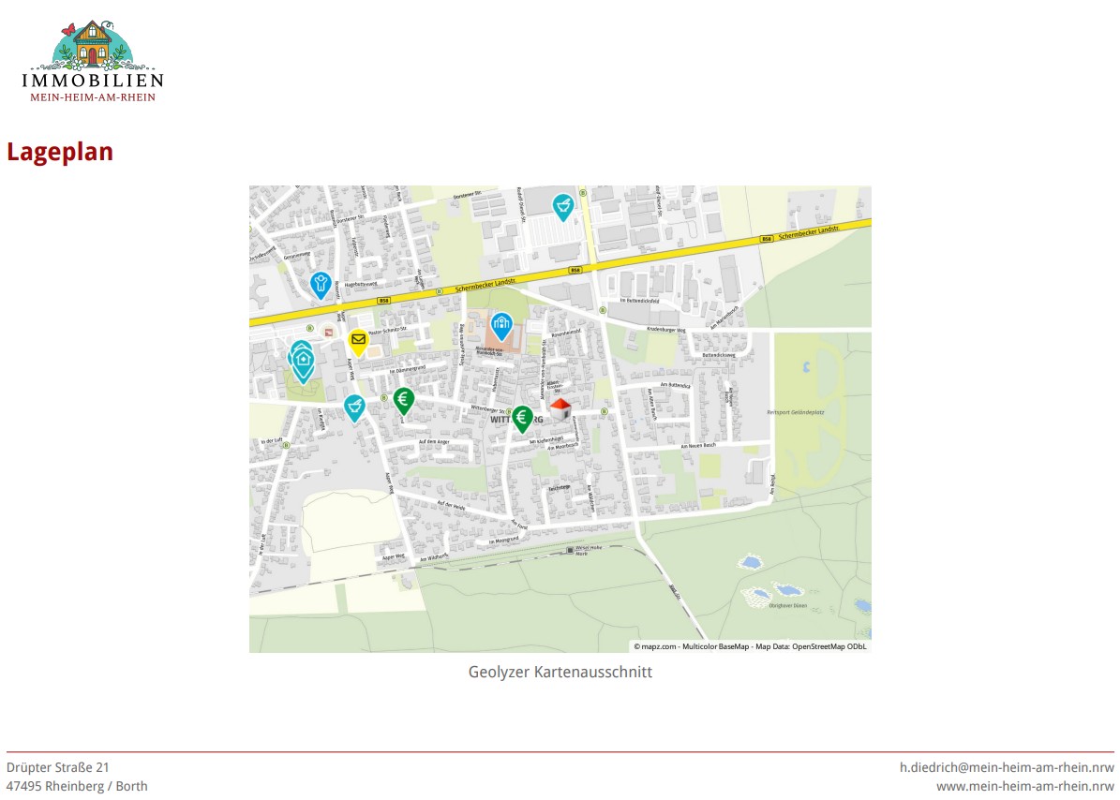
Task: Click the Obrighover Dünen label on map
Action: pos(787,605)
